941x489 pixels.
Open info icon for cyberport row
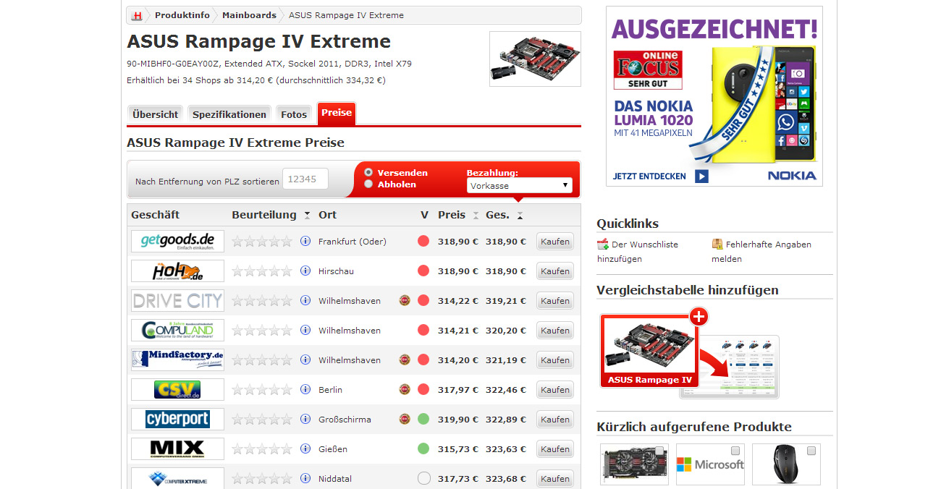[305, 419]
